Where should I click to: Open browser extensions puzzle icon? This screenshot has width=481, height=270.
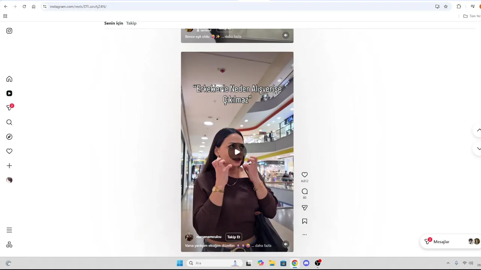459,6
